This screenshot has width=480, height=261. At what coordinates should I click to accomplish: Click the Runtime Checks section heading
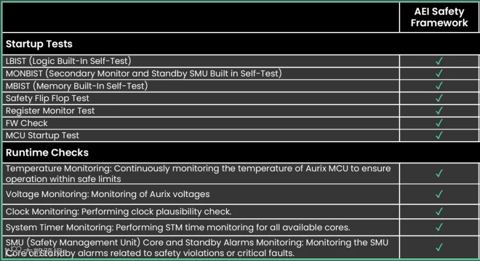(x=47, y=152)
